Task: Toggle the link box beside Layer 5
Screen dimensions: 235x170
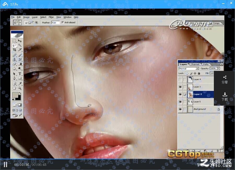Action: [185, 102]
